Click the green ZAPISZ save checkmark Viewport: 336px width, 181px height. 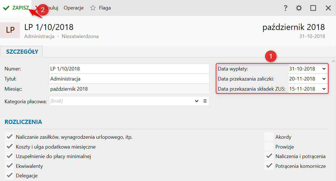[x=6, y=8]
